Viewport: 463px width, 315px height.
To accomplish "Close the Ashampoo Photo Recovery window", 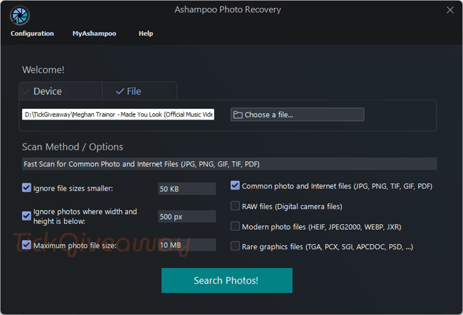I will point(450,10).
